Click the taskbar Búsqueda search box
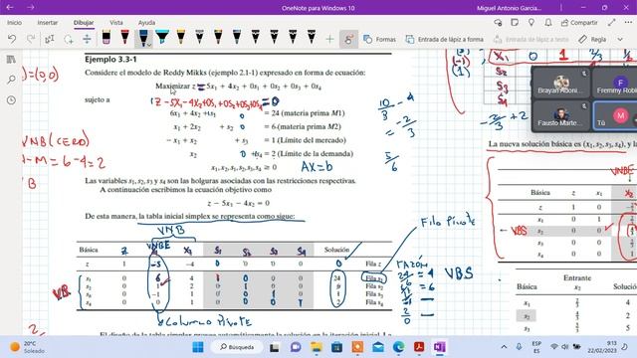 237,347
